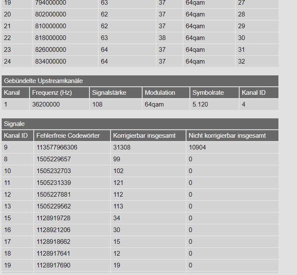Select frequency 794000000 in channel 19 row
The image size is (297, 275).
pos(51,3)
